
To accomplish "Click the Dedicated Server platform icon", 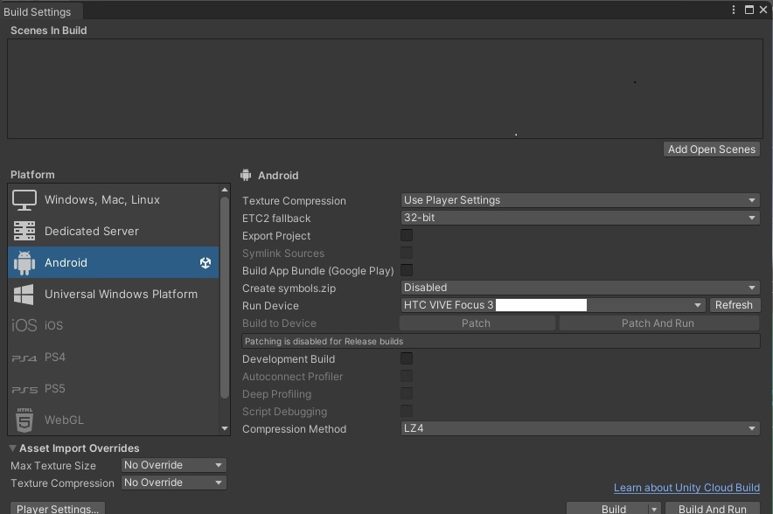I will pyautogui.click(x=24, y=232).
